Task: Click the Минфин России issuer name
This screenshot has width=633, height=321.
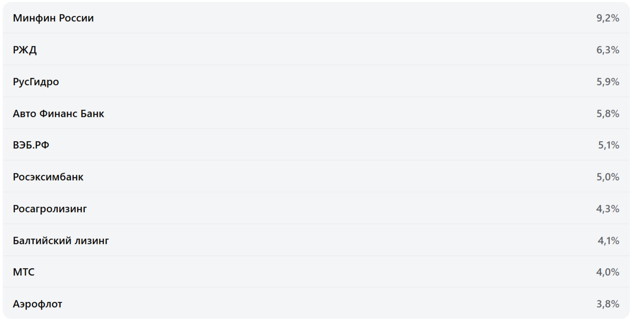Action: tap(53, 18)
